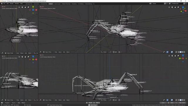Toggle perspective/orthographic icon in bottom-right viewport
This screenshot has height=106, width=188.
coord(169,56)
